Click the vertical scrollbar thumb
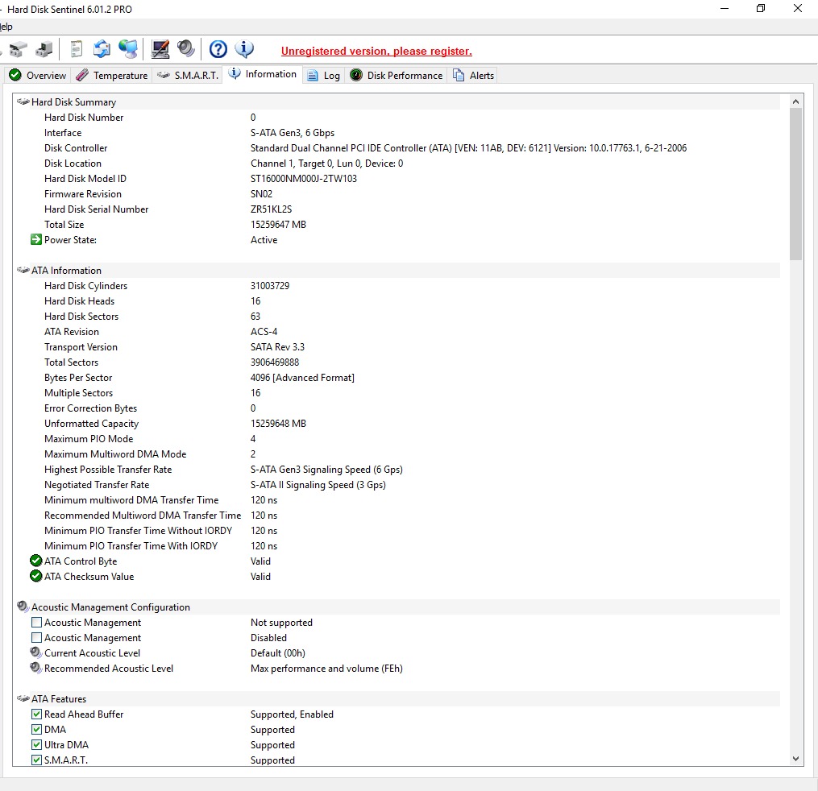 click(x=795, y=184)
